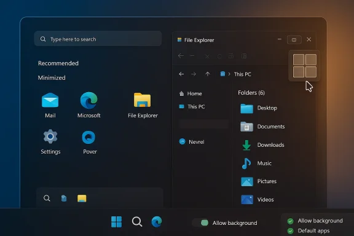The width and height of the screenshot is (354, 236).
Task: Click the Recommended heading
Action: (58, 63)
